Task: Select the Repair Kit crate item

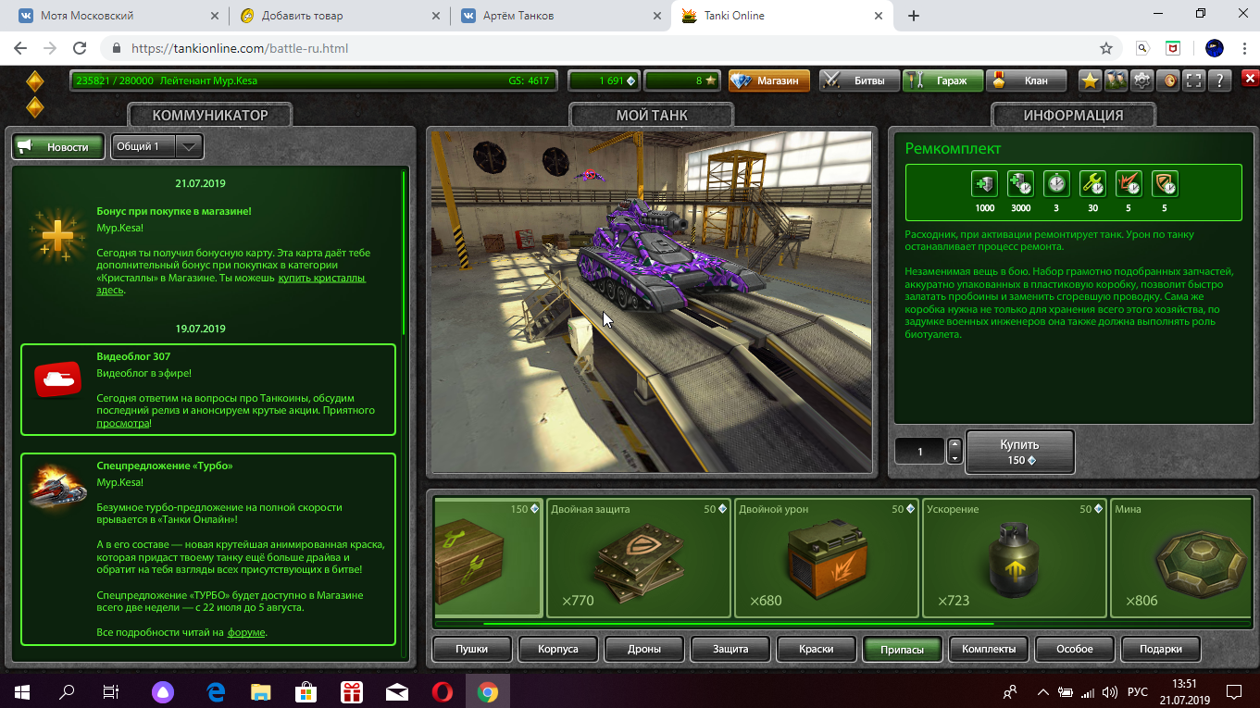Action: (488, 557)
